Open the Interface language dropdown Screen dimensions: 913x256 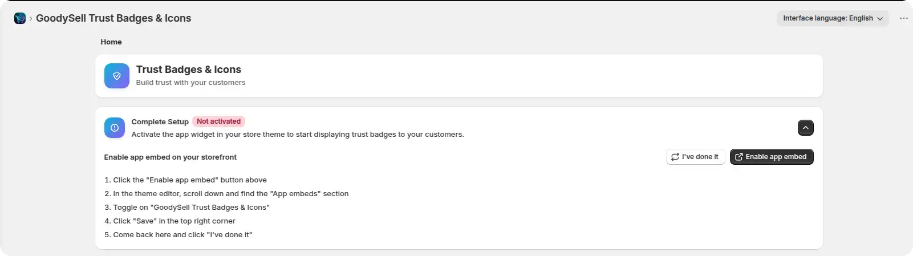tap(833, 18)
